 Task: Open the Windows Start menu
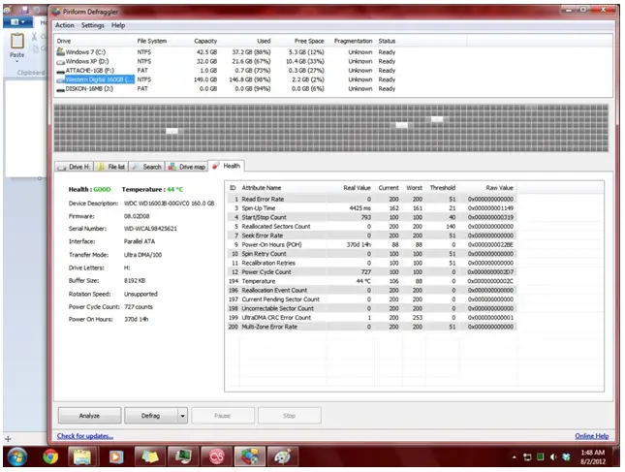tap(17, 456)
